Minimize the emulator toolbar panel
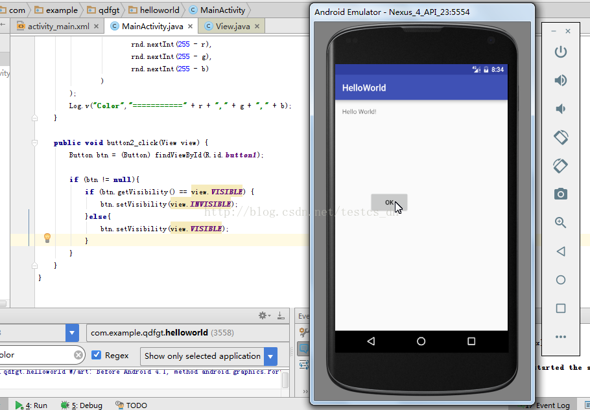The image size is (590, 410). (554, 31)
